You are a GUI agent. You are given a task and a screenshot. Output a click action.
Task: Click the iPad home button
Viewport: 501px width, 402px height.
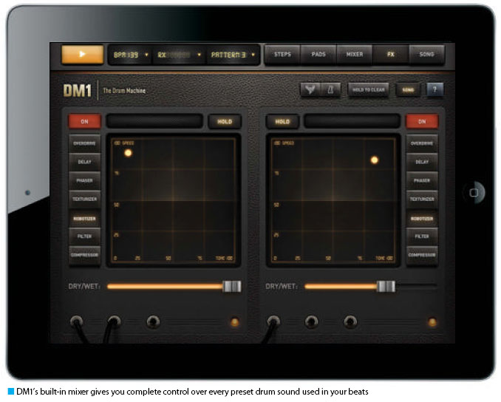pos(474,192)
